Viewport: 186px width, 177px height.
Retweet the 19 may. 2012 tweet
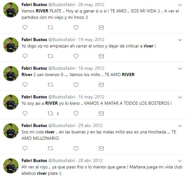pos(51,56)
